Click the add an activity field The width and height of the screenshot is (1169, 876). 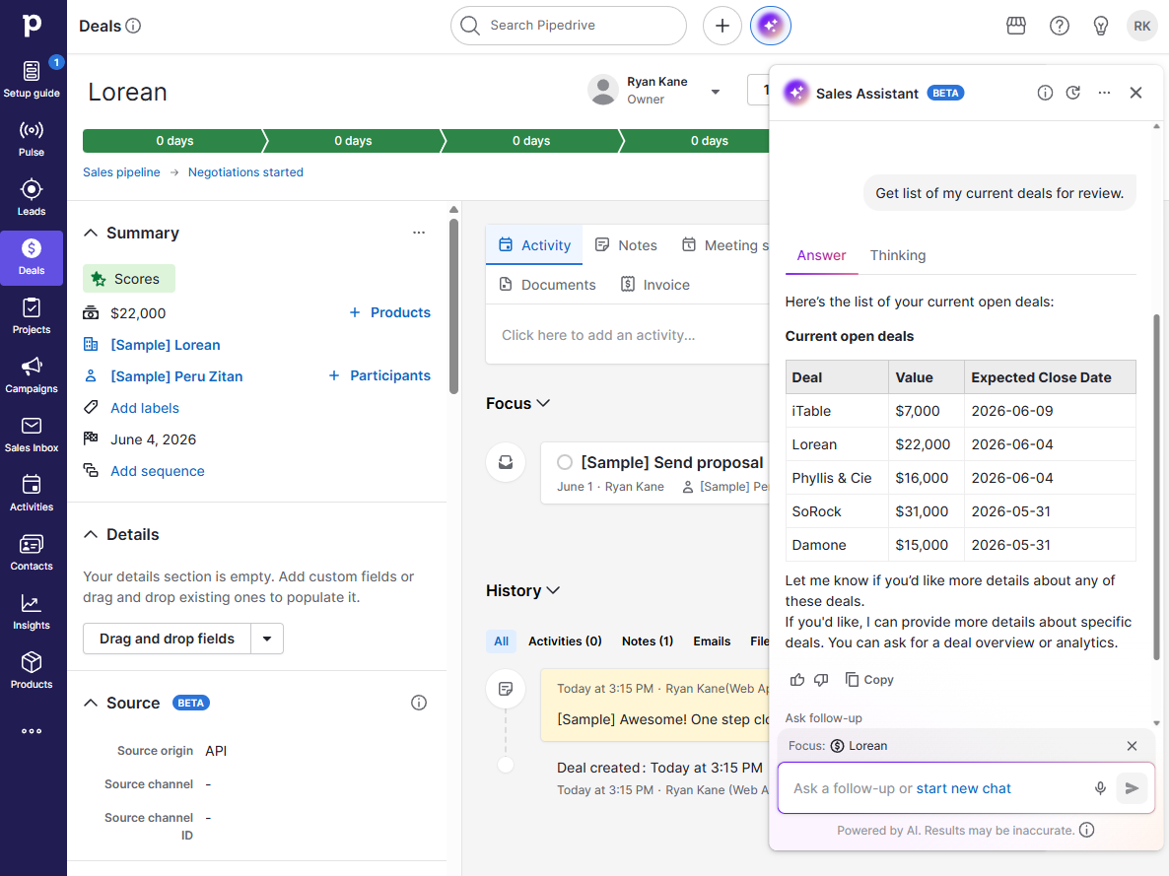(x=628, y=335)
